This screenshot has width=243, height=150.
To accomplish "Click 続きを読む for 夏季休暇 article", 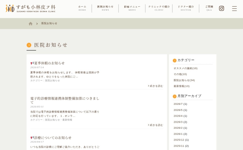I will 155,86.
